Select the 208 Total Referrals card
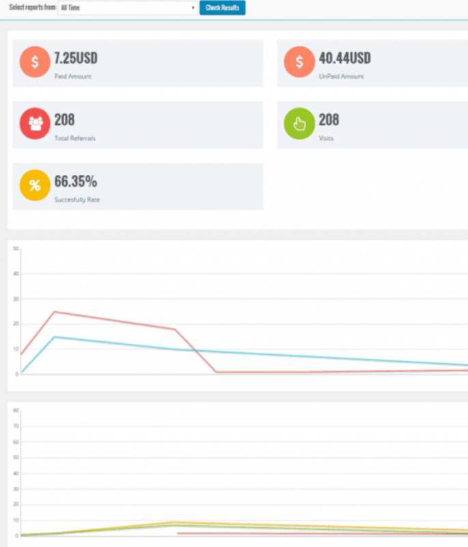The height and width of the screenshot is (547, 468). (x=137, y=125)
